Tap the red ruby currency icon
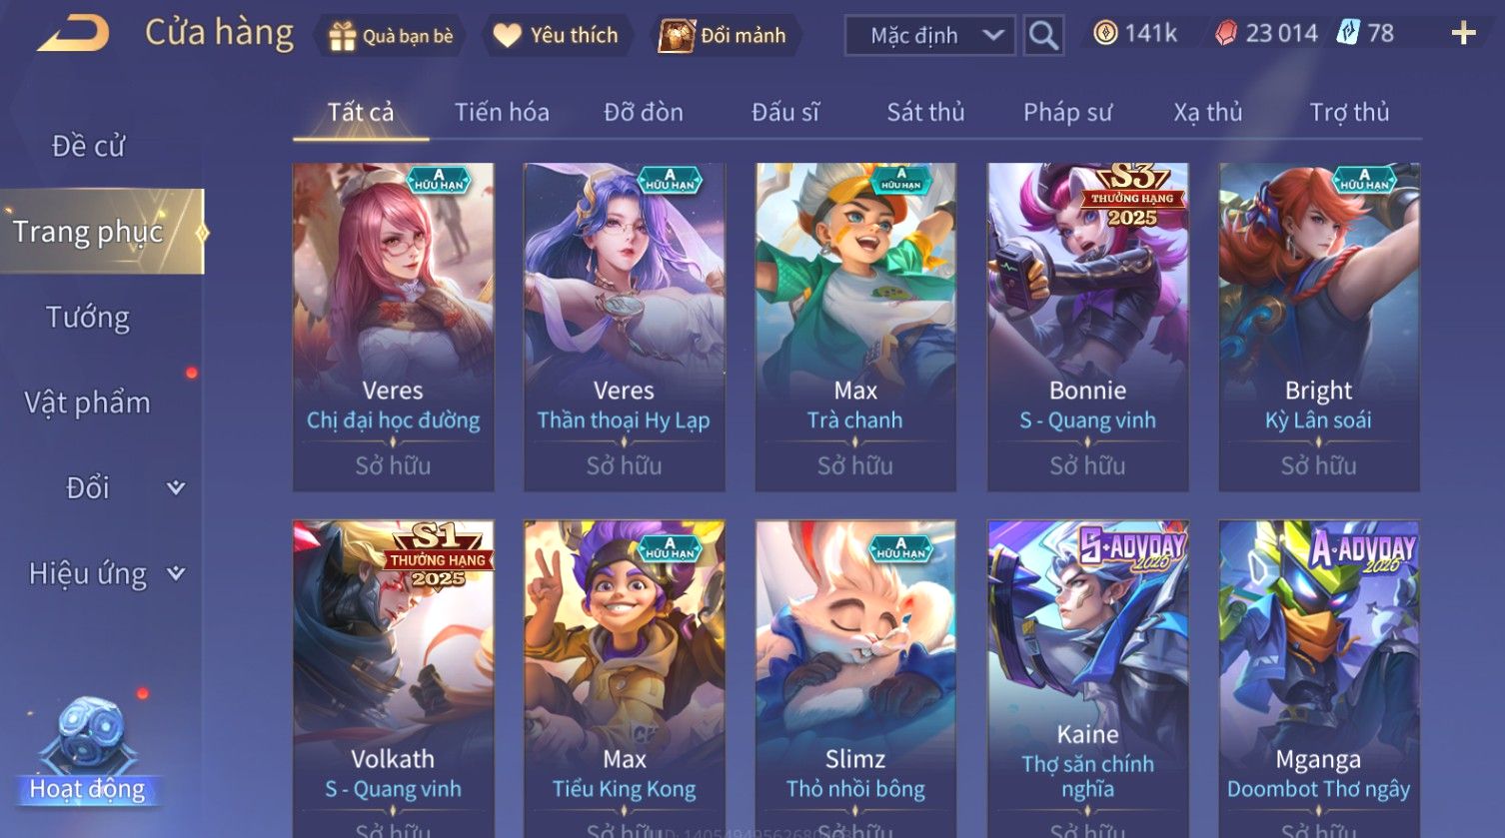The width and height of the screenshot is (1505, 838). point(1225,34)
